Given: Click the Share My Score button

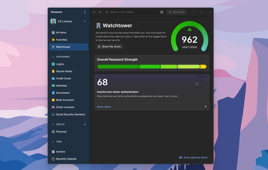Looking at the screenshot, I should tap(109, 46).
